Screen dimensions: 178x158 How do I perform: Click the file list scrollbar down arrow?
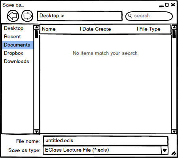[174, 131]
